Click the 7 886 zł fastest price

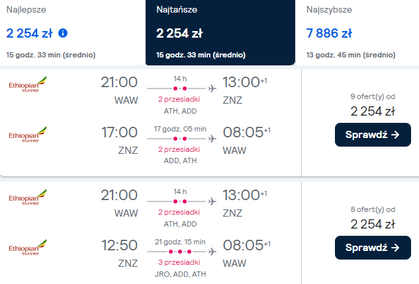[328, 33]
